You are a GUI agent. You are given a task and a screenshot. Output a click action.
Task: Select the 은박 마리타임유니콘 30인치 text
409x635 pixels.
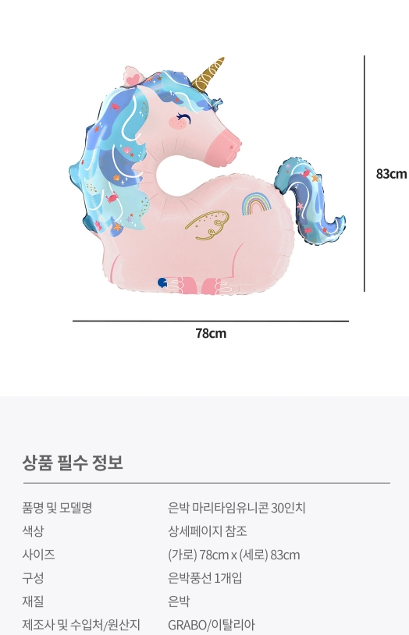click(237, 507)
